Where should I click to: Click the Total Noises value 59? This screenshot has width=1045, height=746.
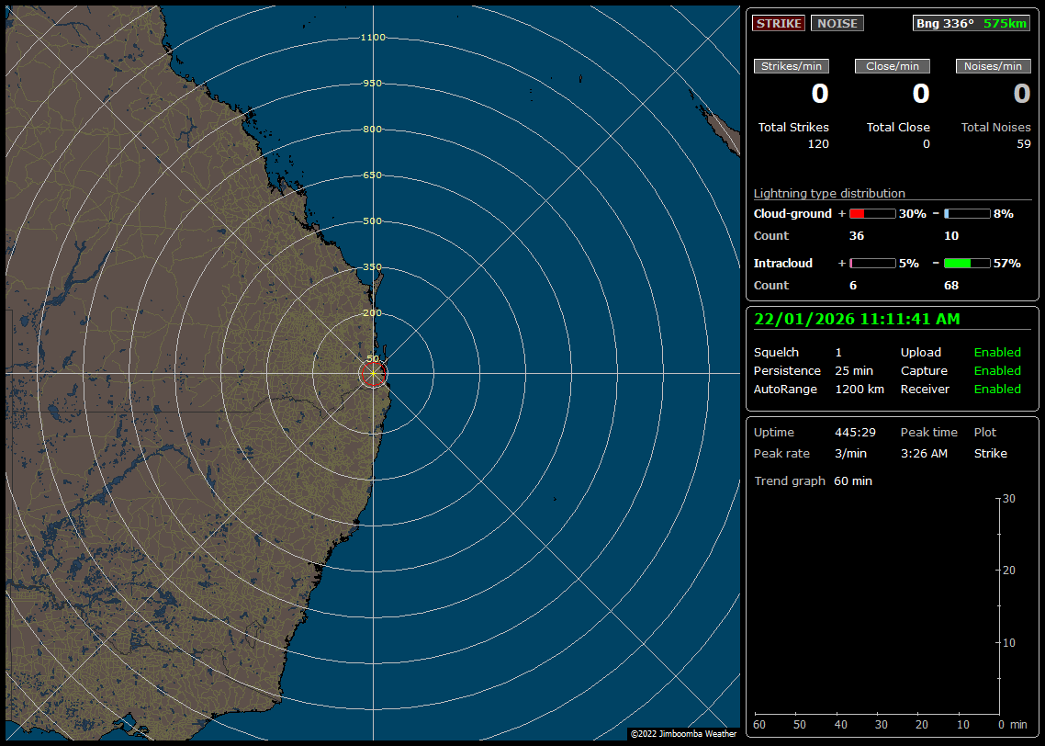pos(1024,144)
